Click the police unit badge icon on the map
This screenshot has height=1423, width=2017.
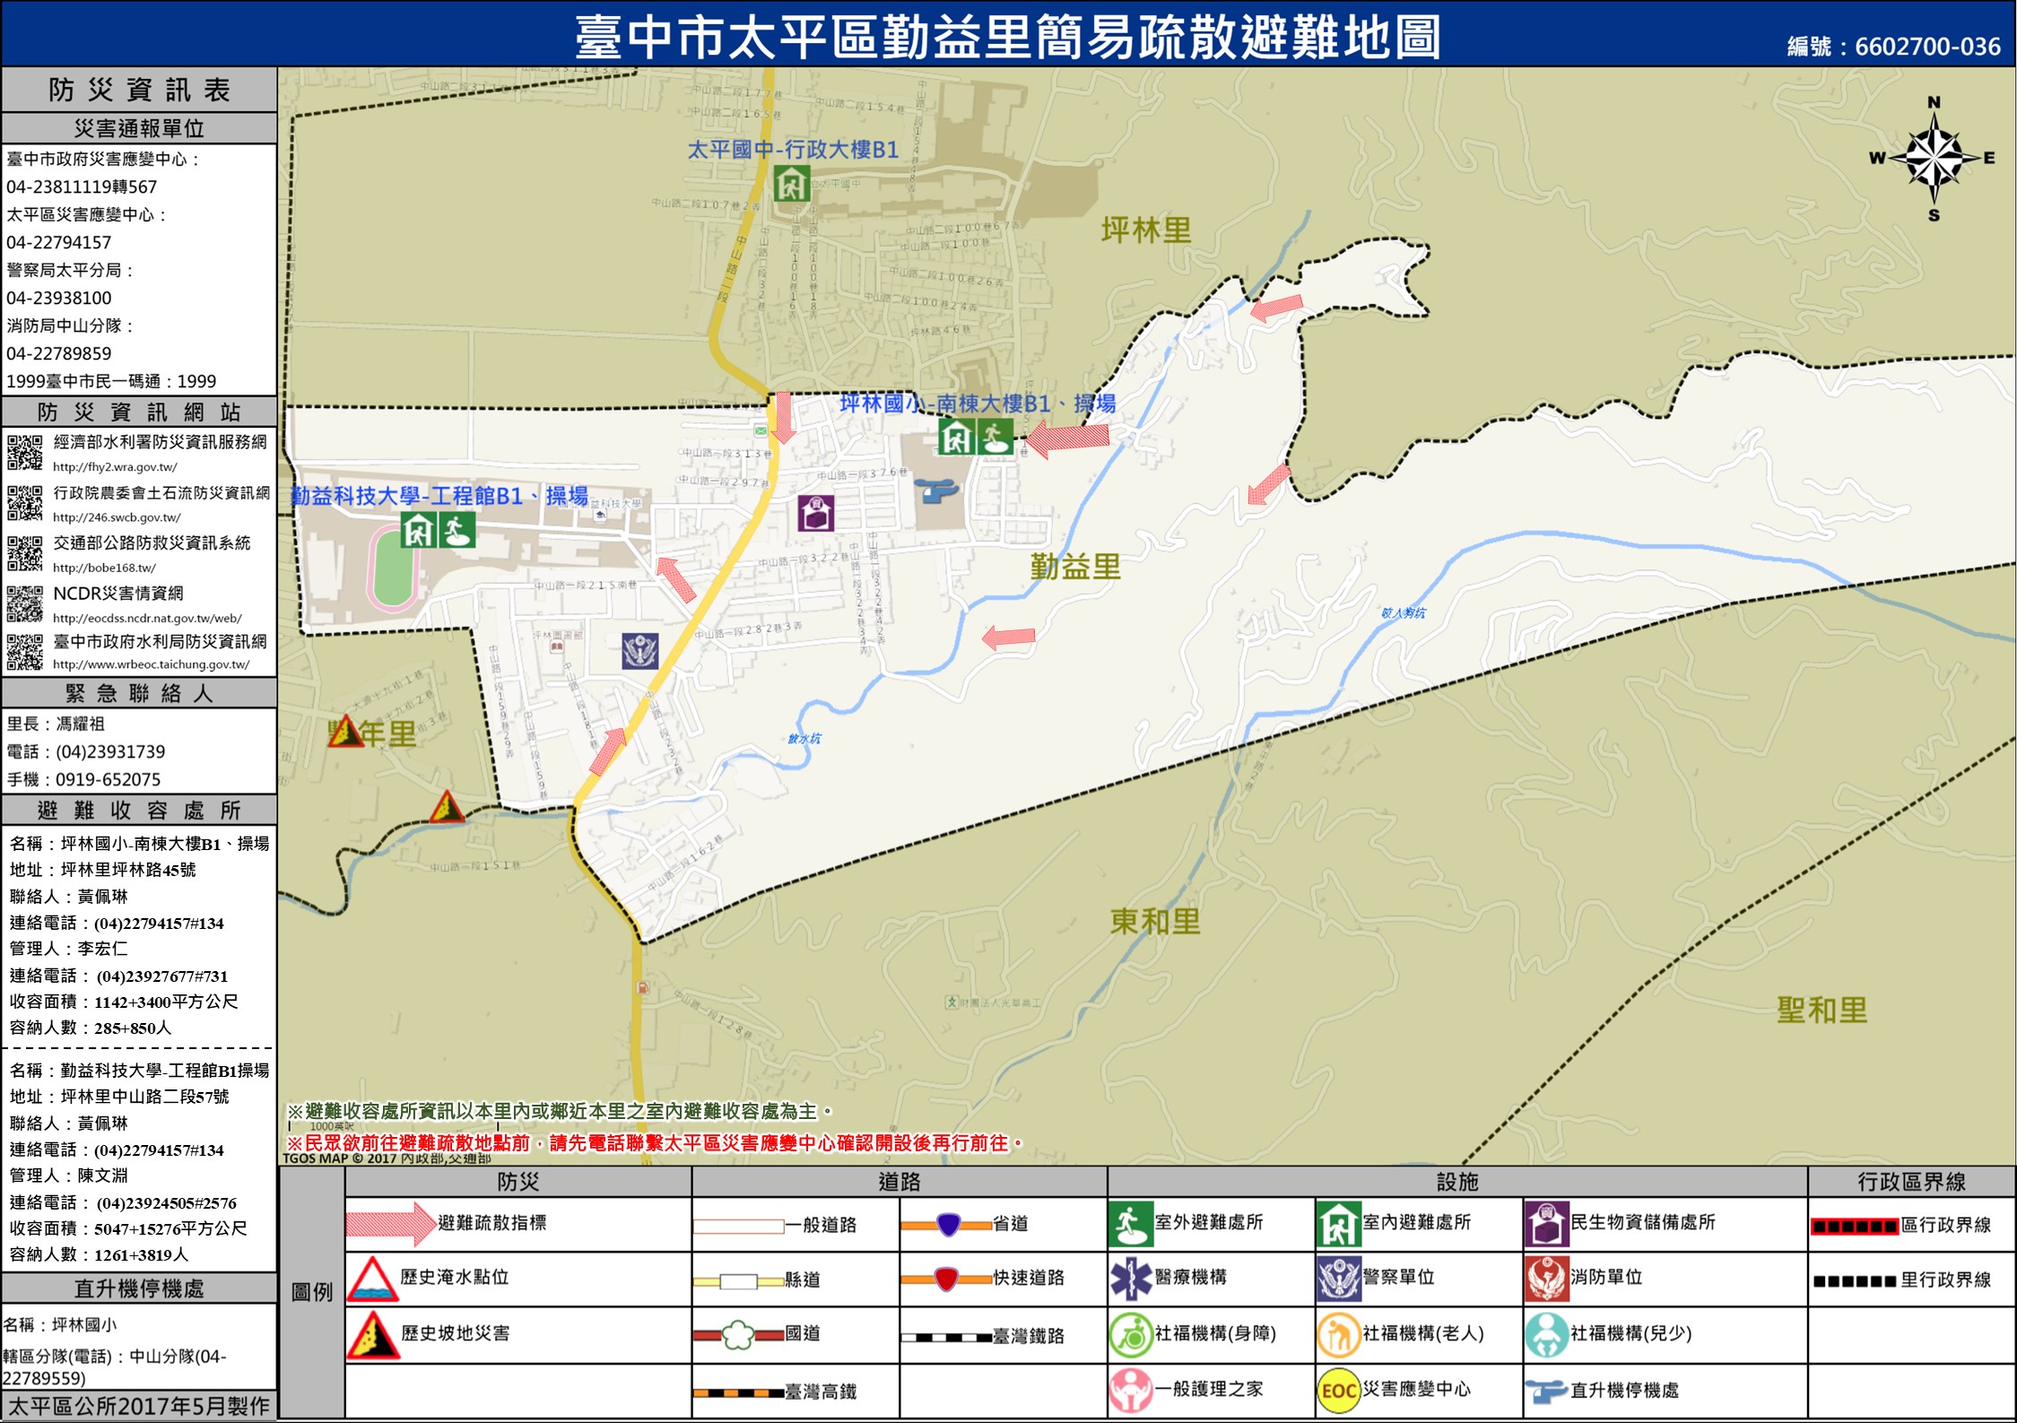point(640,651)
